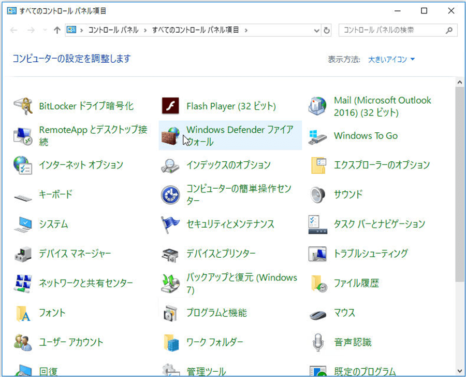466x377 pixels.
Task: Open the インデックスのオプション magnifier icon
Action: coord(170,166)
